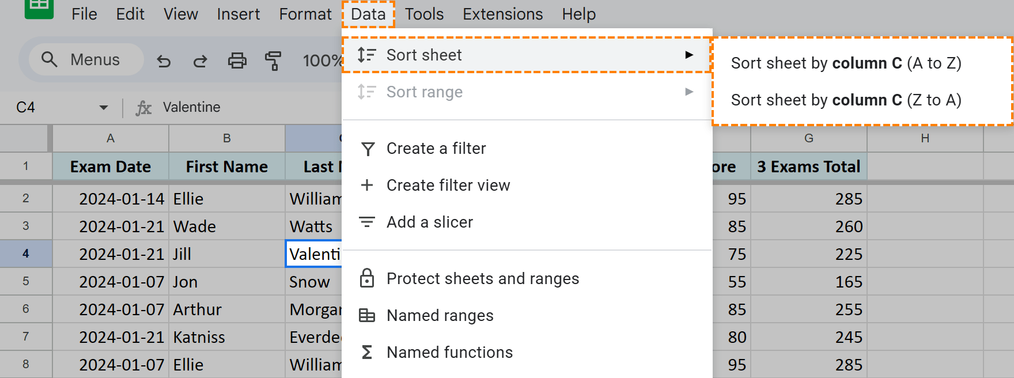Open the Tools menu
Viewport: 1014px width, 378px height.
point(424,14)
